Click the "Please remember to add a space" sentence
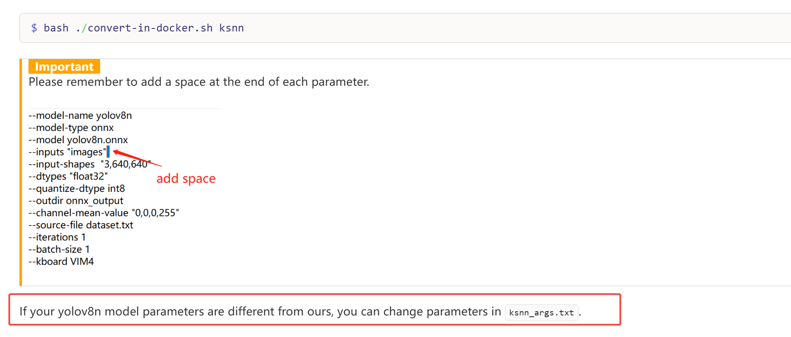This screenshot has width=791, height=337. 199,82
